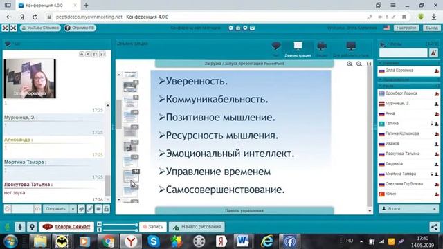Adjust the microphone volume slider
Image resolution: width=443 pixels, height=249 pixels.
(120, 230)
